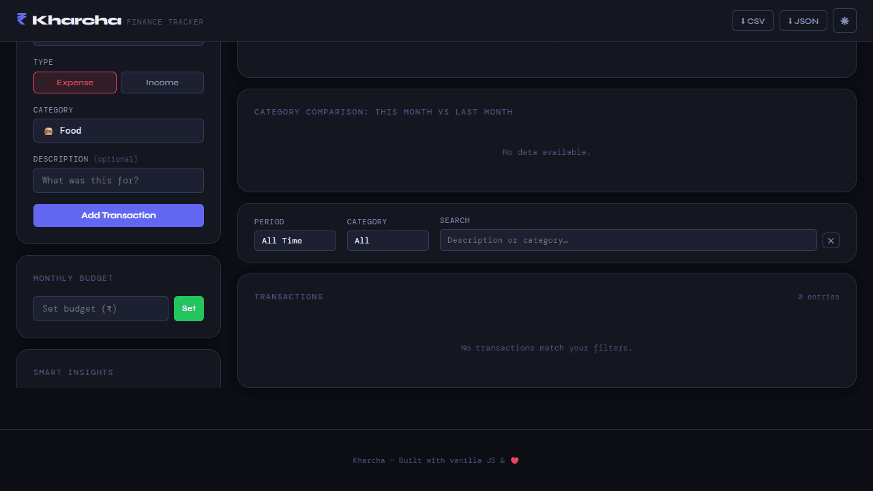Click the Add Transaction button

(119, 215)
